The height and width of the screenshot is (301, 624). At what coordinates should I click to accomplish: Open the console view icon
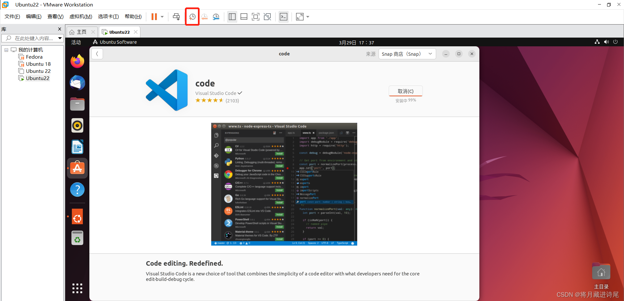(283, 17)
